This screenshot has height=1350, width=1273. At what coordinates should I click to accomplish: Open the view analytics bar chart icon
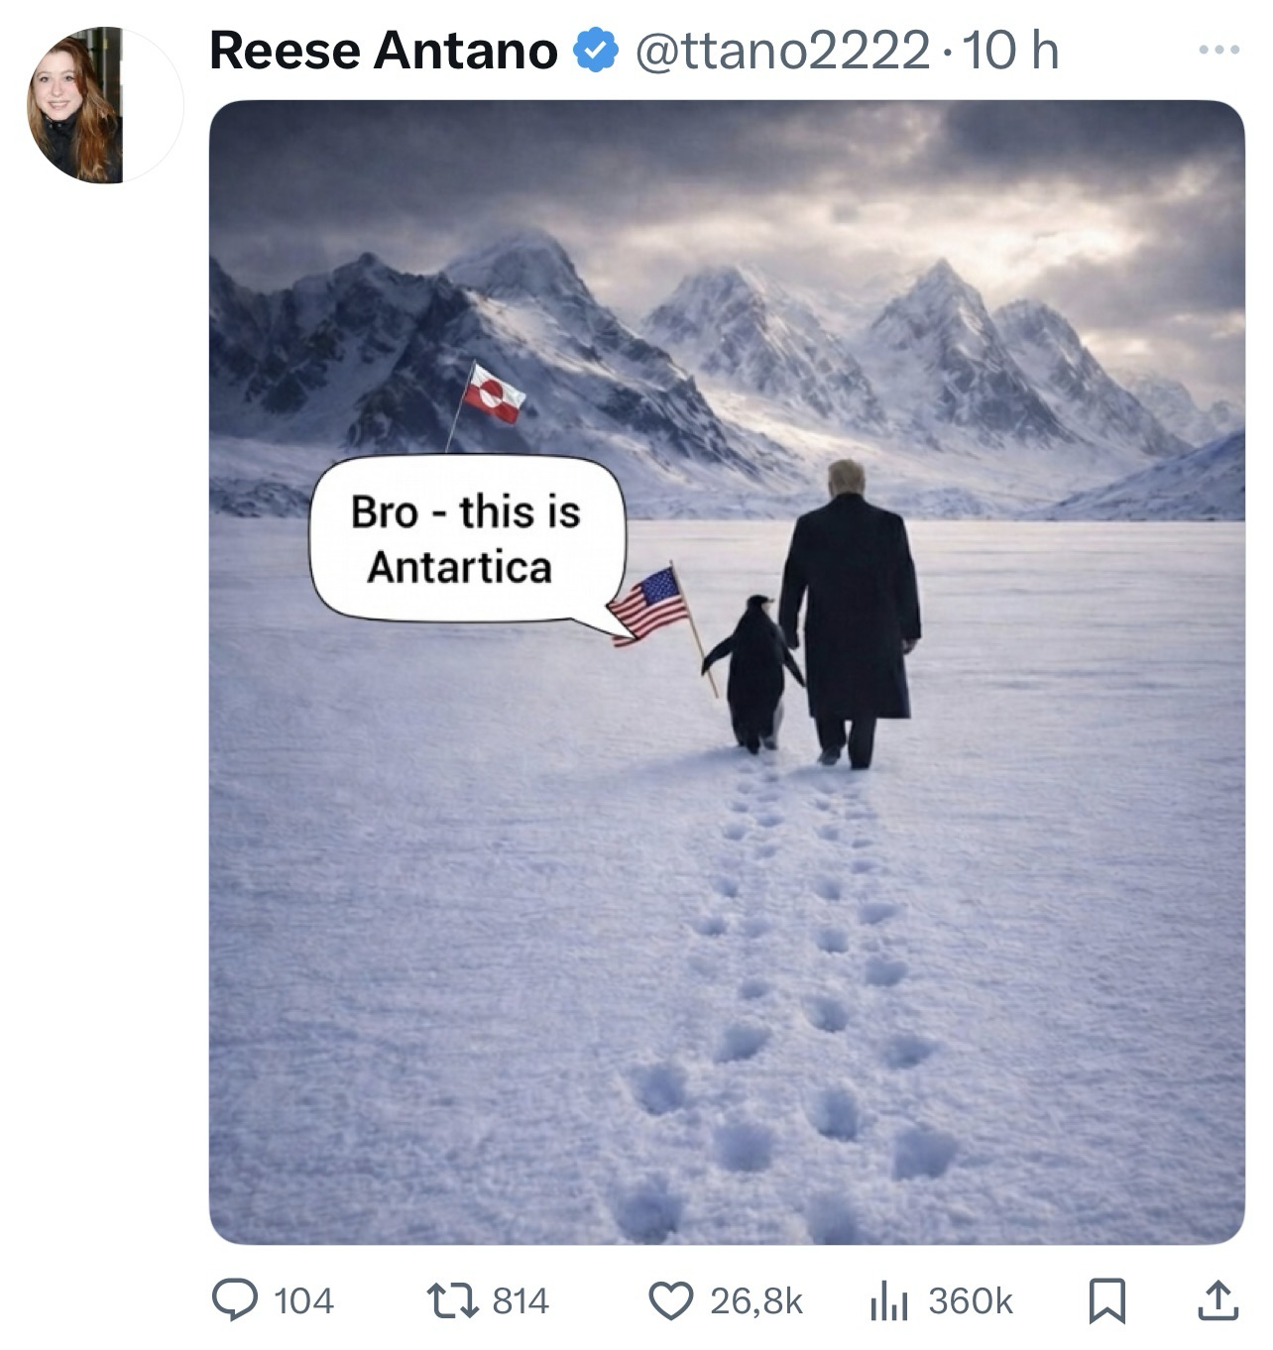point(888,1300)
